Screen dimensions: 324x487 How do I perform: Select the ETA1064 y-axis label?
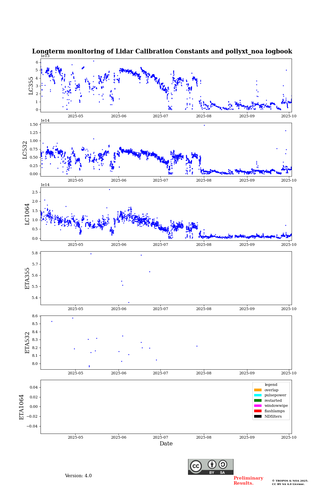click(22, 407)
